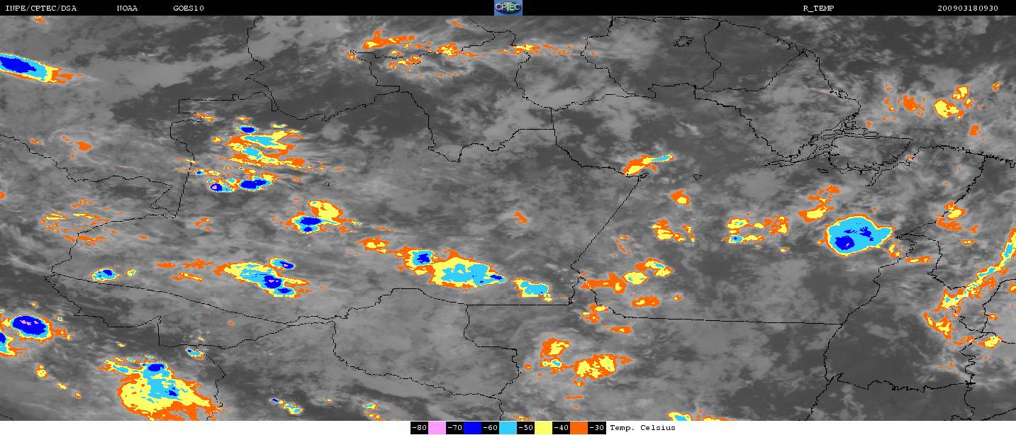Click the Temp. Celsius legend label
This screenshot has height=435, width=1016.
coord(642,428)
